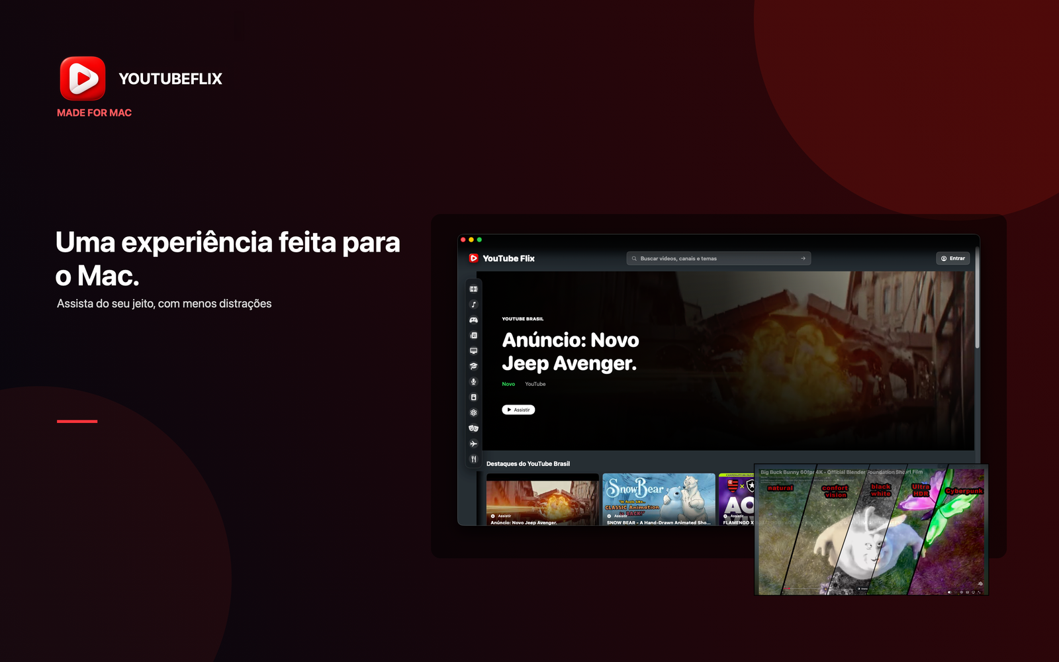Click the green Novo tag
The width and height of the screenshot is (1059, 662).
pos(508,384)
